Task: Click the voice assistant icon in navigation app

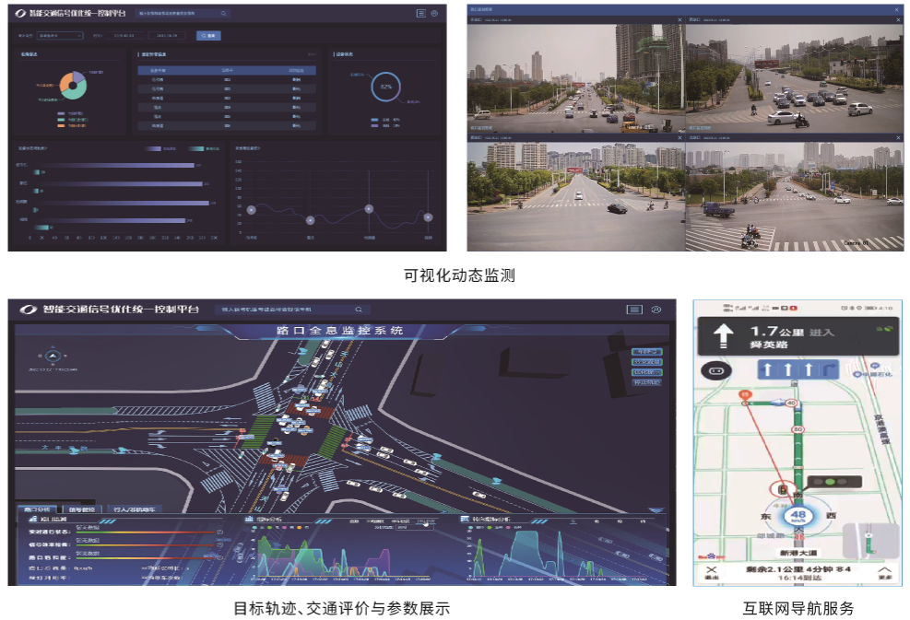Action: (x=715, y=370)
